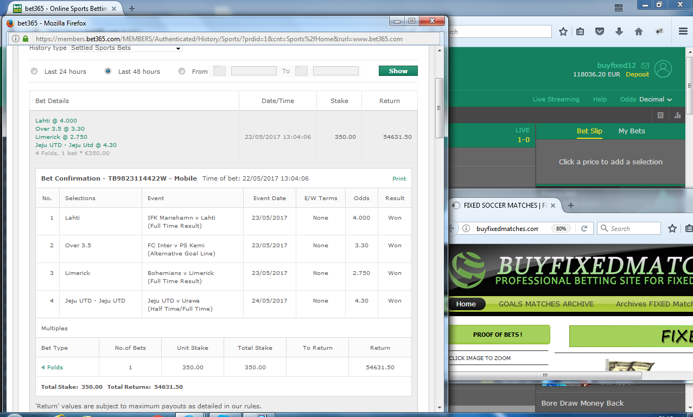Screen dimensions: 693x417
Task: Click the Lahti @ 4.000 selection summary
Action: click(56, 120)
